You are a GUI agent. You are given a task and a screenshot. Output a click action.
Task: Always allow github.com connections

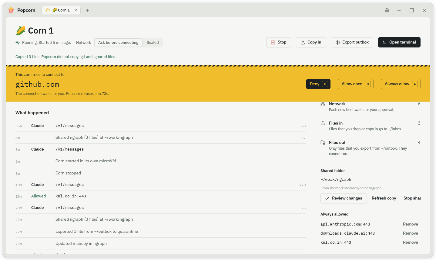tap(401, 84)
